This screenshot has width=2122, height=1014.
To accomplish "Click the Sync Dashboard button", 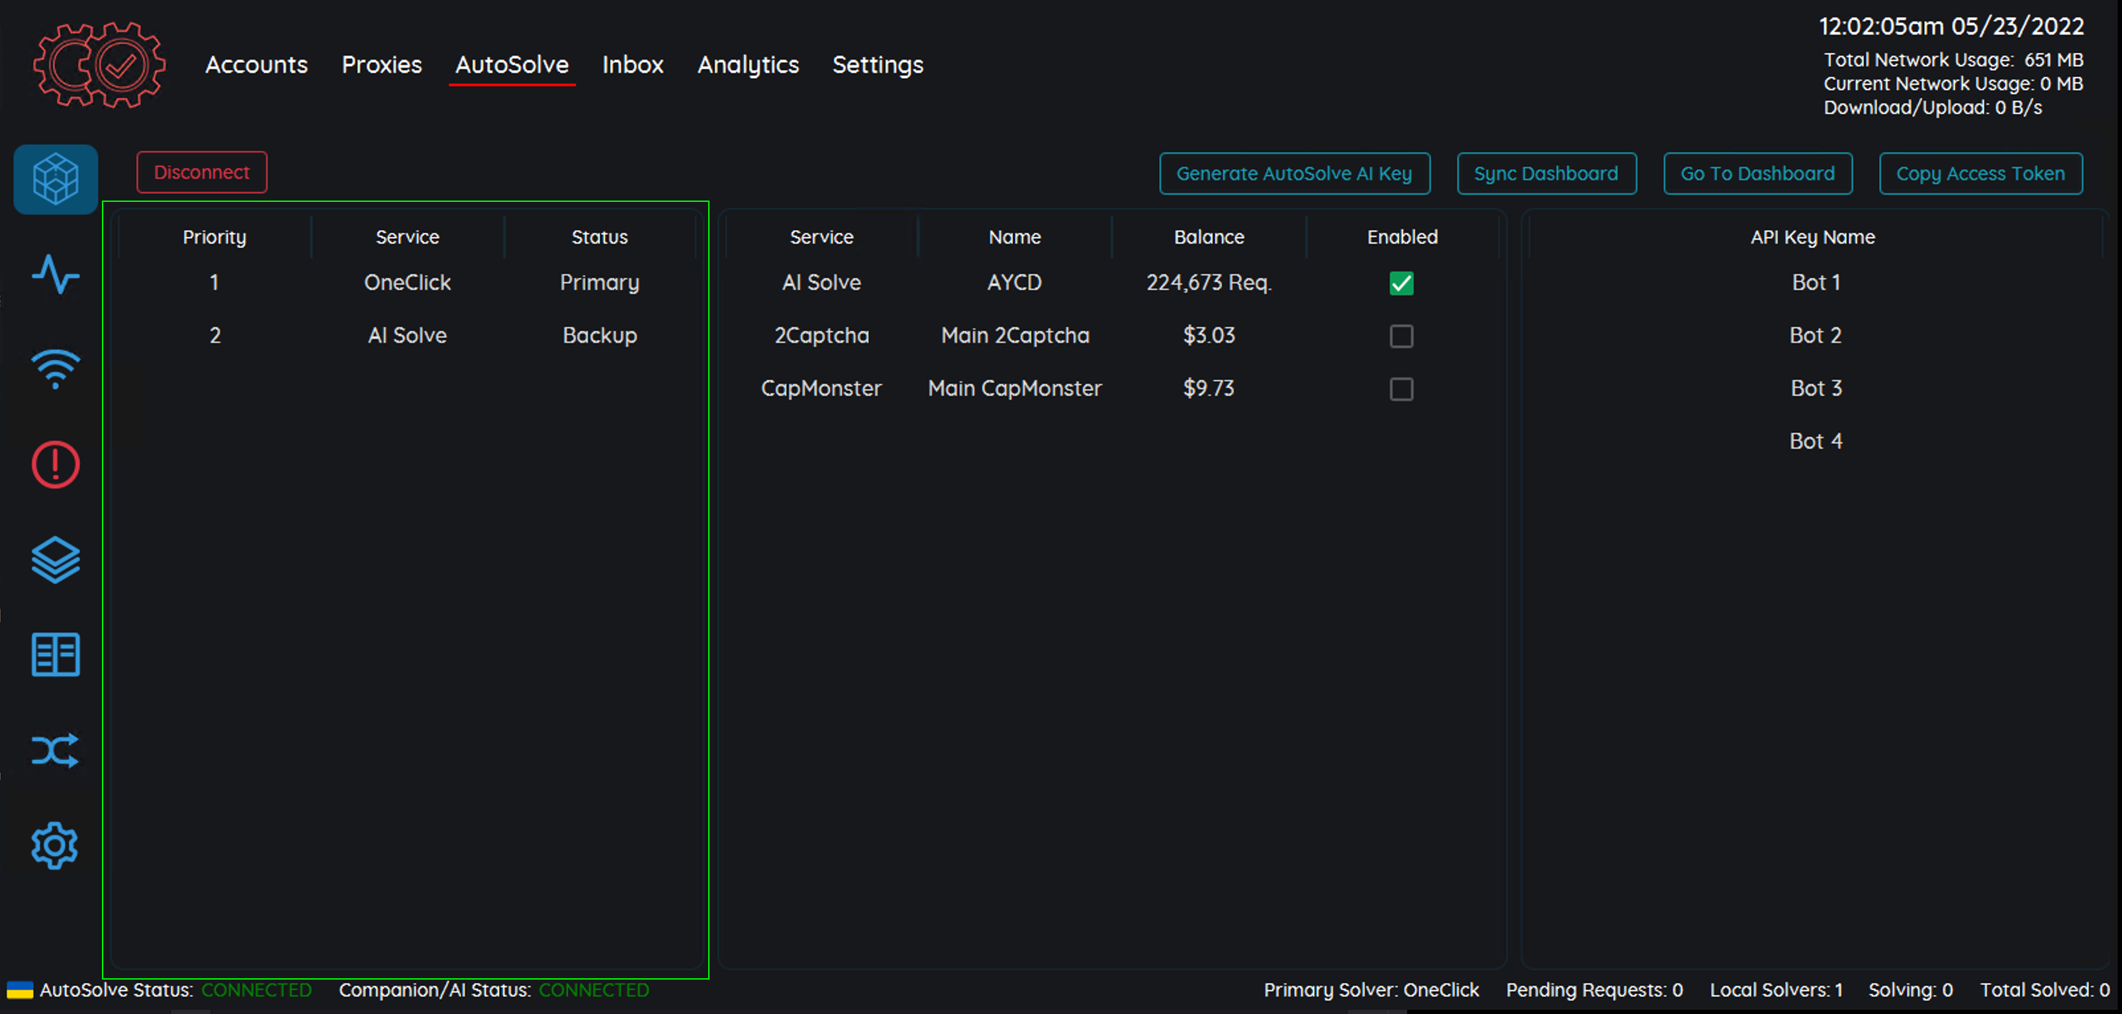I will point(1546,174).
